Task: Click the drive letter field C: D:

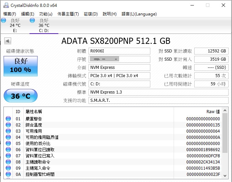Action: [x=119, y=84]
